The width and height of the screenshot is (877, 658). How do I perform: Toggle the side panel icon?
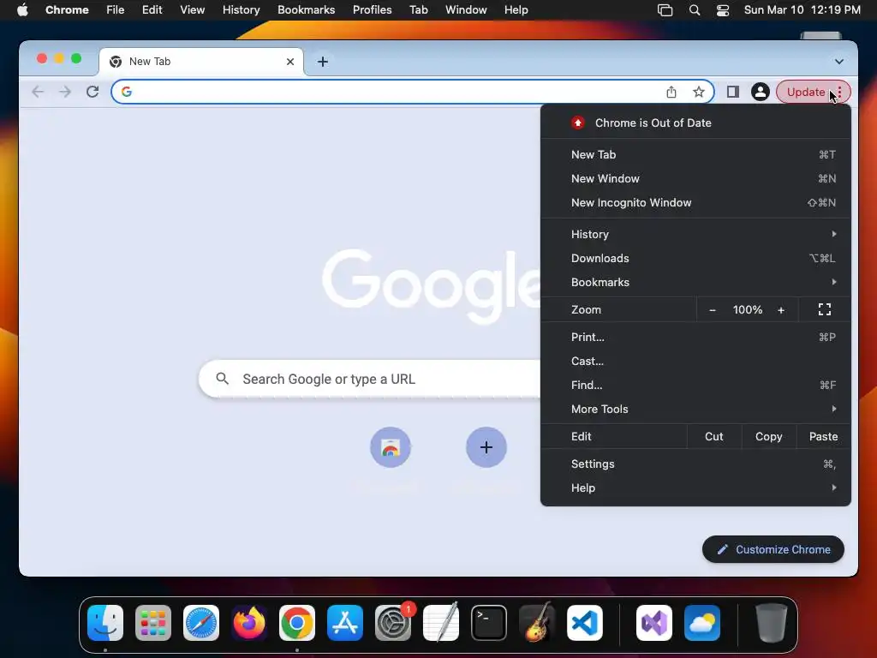pyautogui.click(x=733, y=92)
